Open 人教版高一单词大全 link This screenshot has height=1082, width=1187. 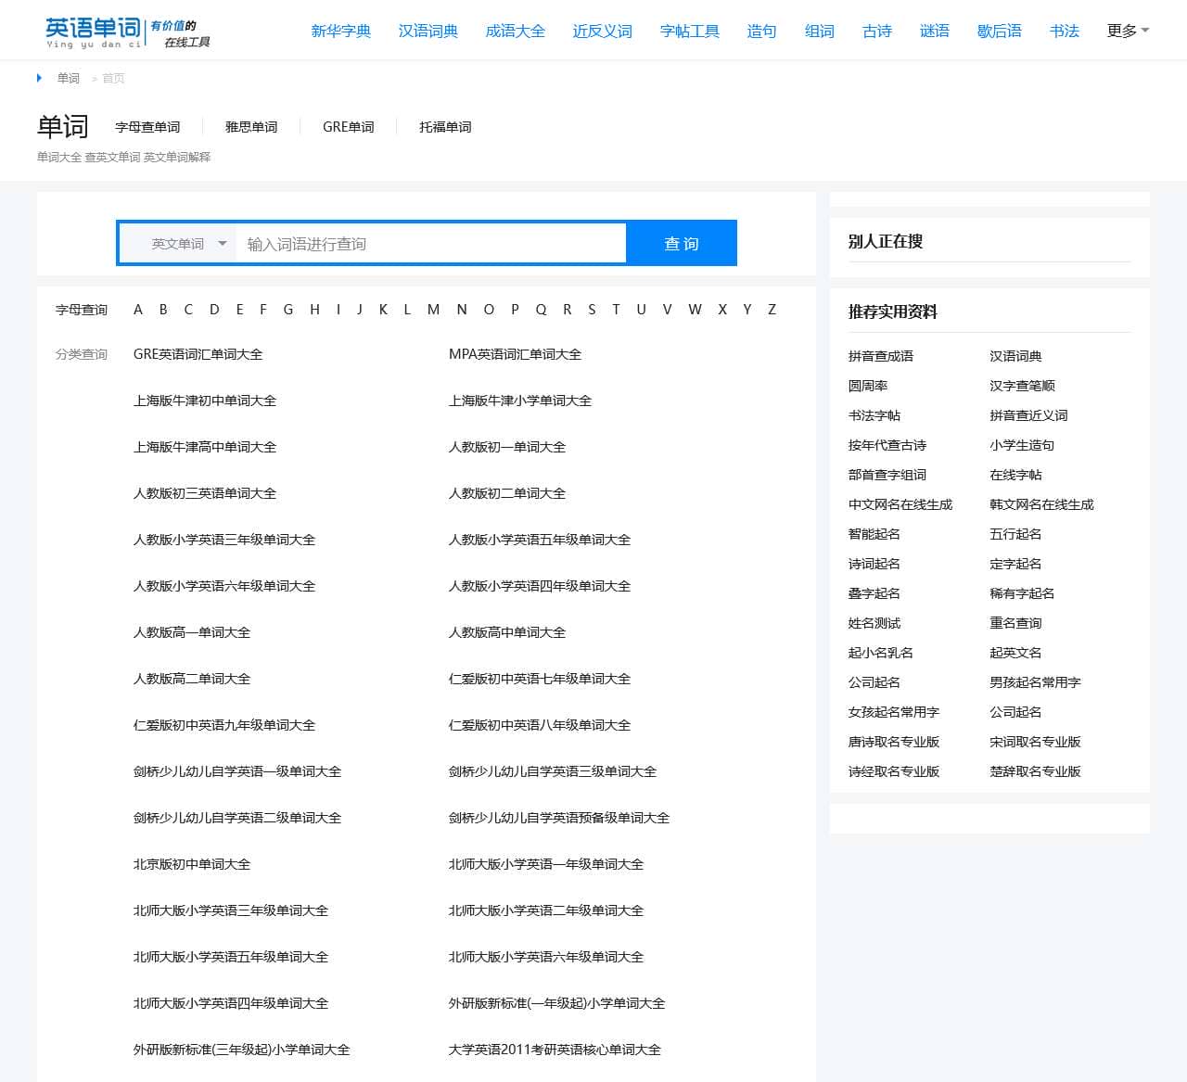(192, 632)
